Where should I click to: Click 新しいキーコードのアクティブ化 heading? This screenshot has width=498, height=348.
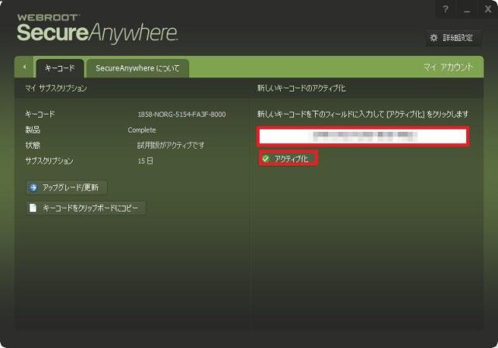click(x=302, y=88)
